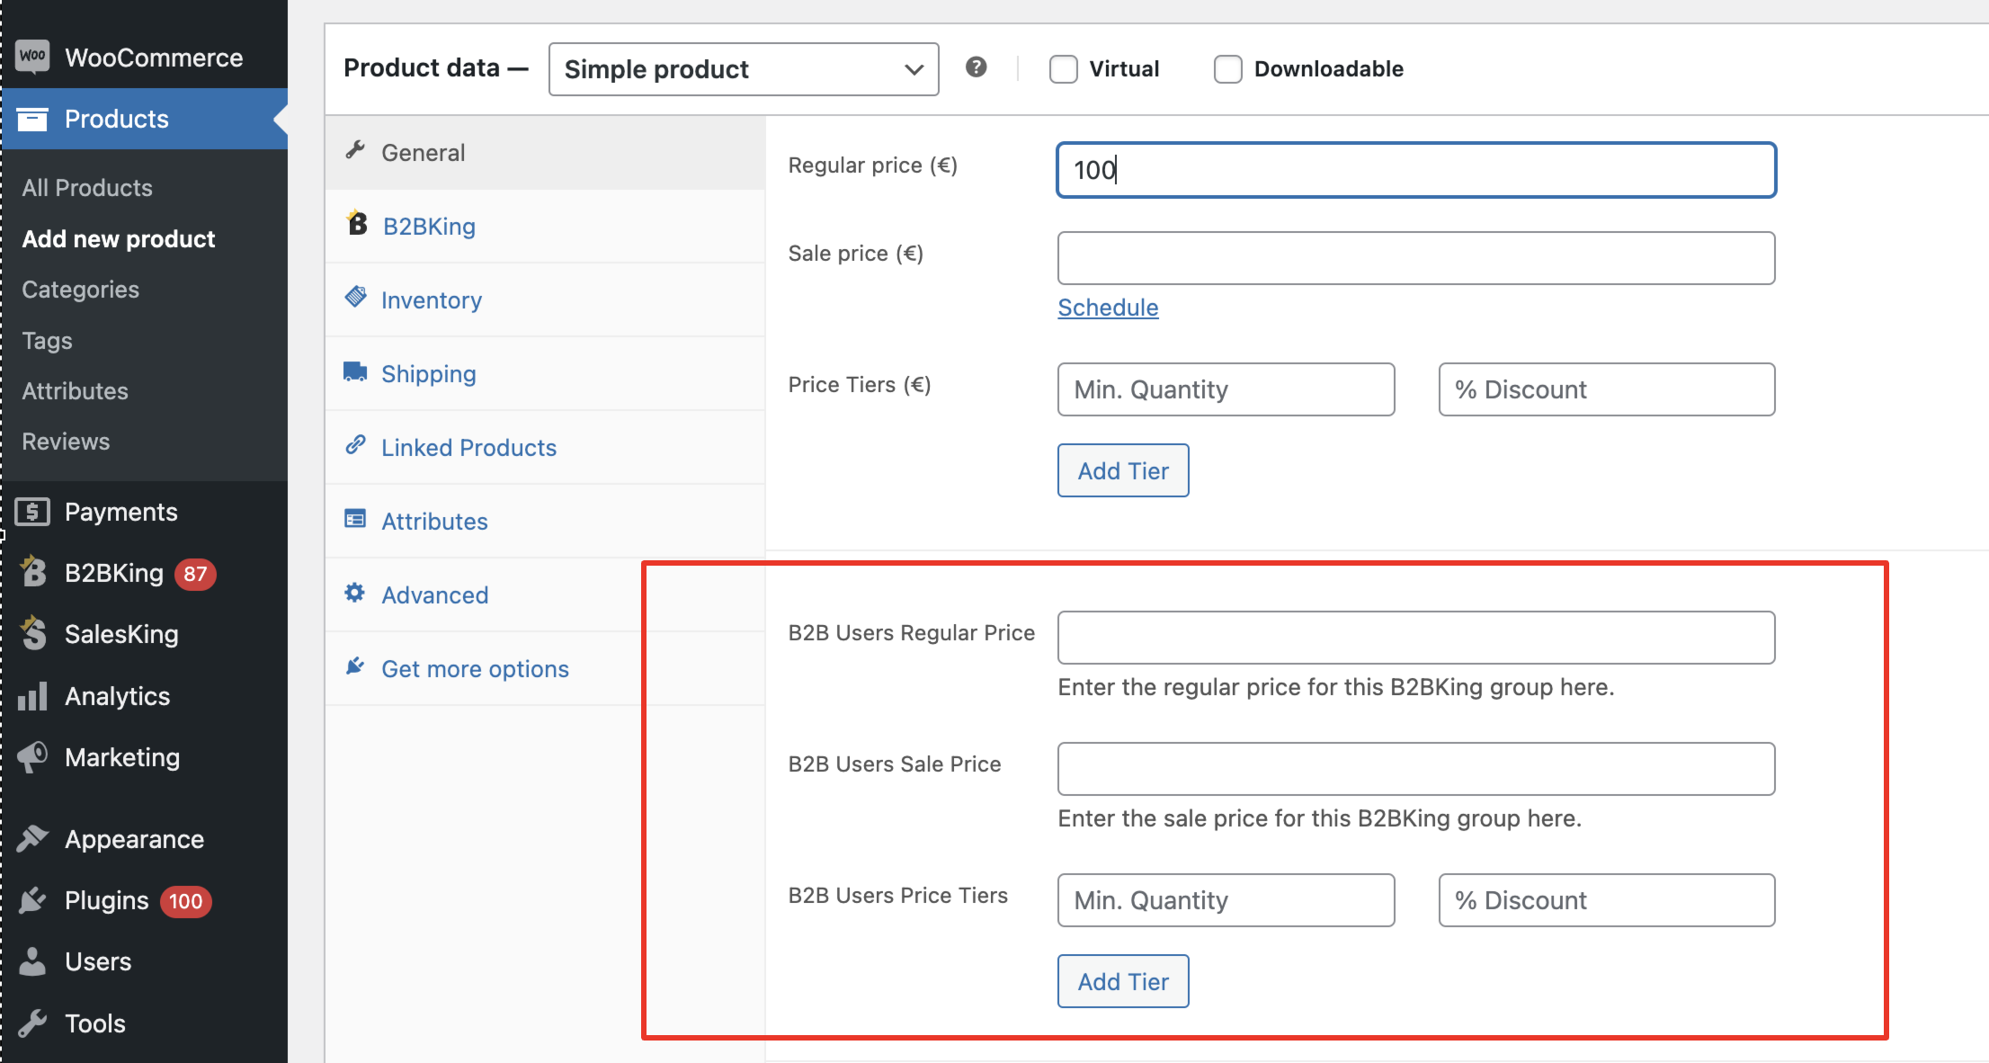This screenshot has height=1063, width=1989.
Task: Click the Marketing megaphone icon
Action: tap(32, 756)
